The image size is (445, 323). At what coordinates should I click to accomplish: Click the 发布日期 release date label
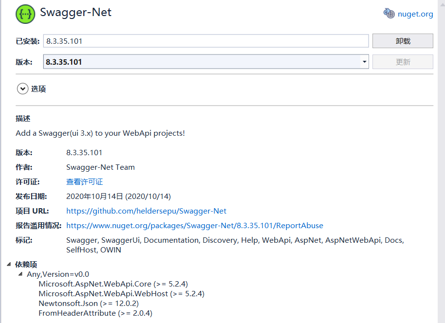click(x=31, y=196)
